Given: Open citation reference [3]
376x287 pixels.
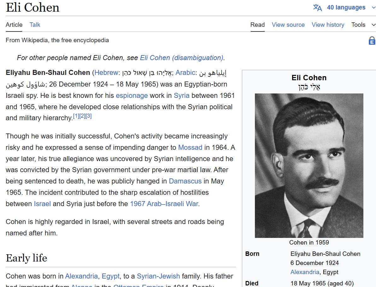Looking at the screenshot, I should pos(89,116).
